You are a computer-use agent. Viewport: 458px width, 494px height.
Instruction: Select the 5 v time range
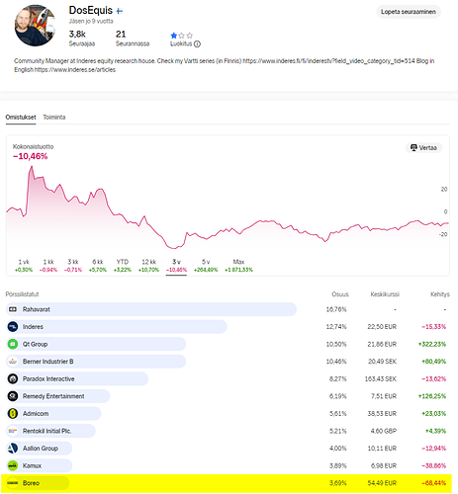click(206, 266)
